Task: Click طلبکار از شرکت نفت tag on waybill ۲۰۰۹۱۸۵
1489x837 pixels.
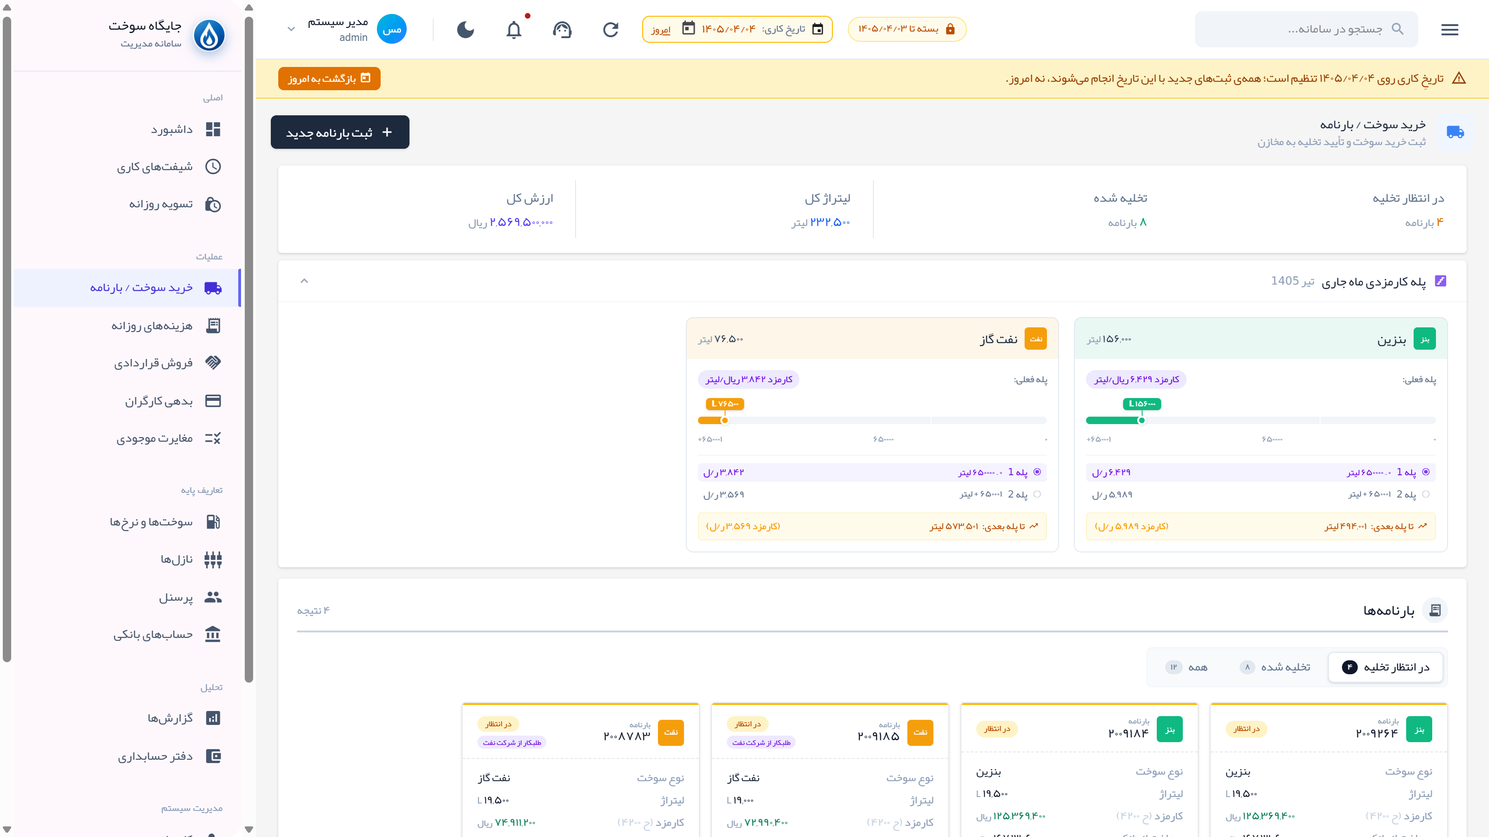Action: tap(761, 743)
